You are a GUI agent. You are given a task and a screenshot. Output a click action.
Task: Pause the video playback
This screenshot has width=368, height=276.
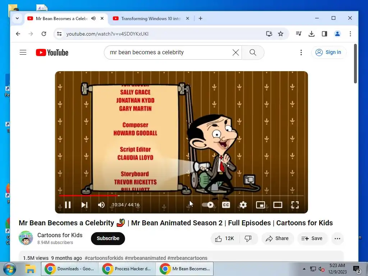(68, 205)
